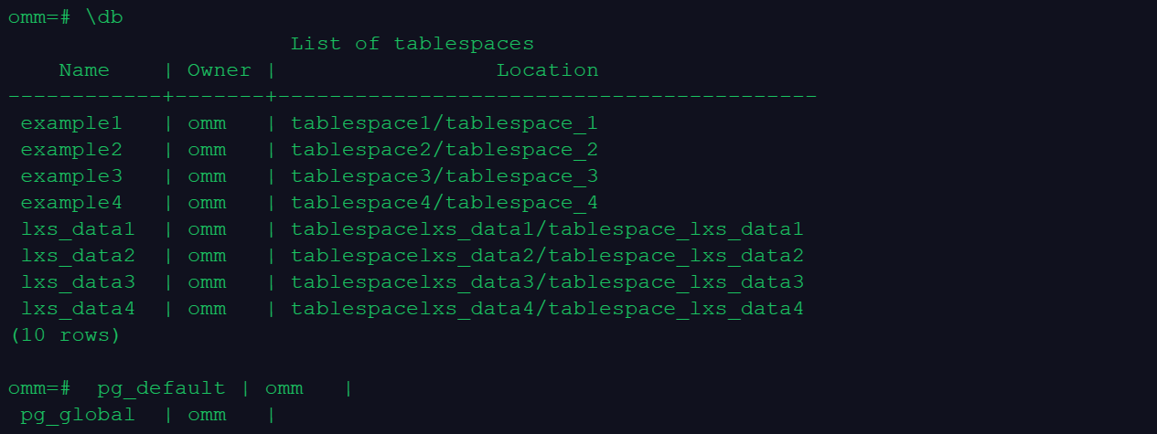The image size is (1157, 434).
Task: Select the tablespace3/tablespace_3 location path
Action: point(444,176)
